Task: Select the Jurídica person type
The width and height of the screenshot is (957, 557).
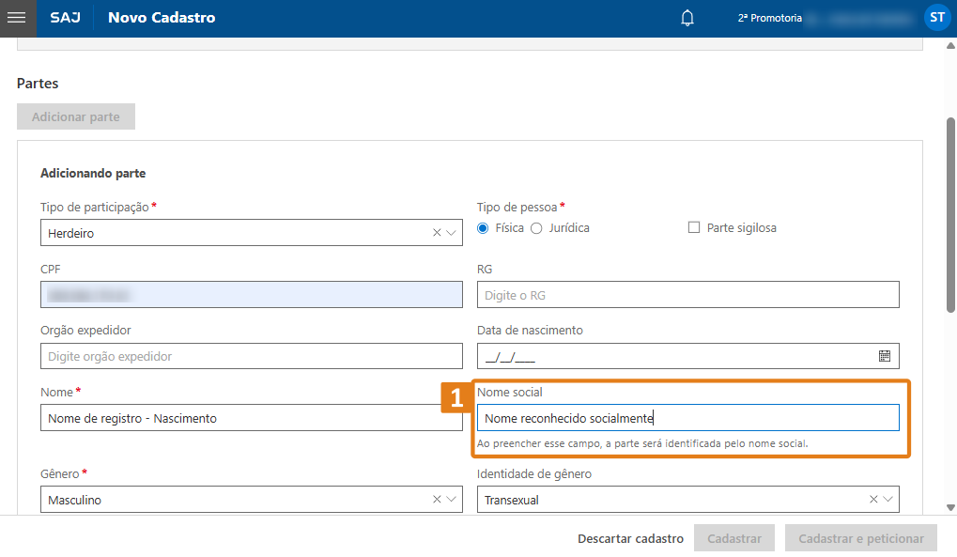Action: point(537,228)
